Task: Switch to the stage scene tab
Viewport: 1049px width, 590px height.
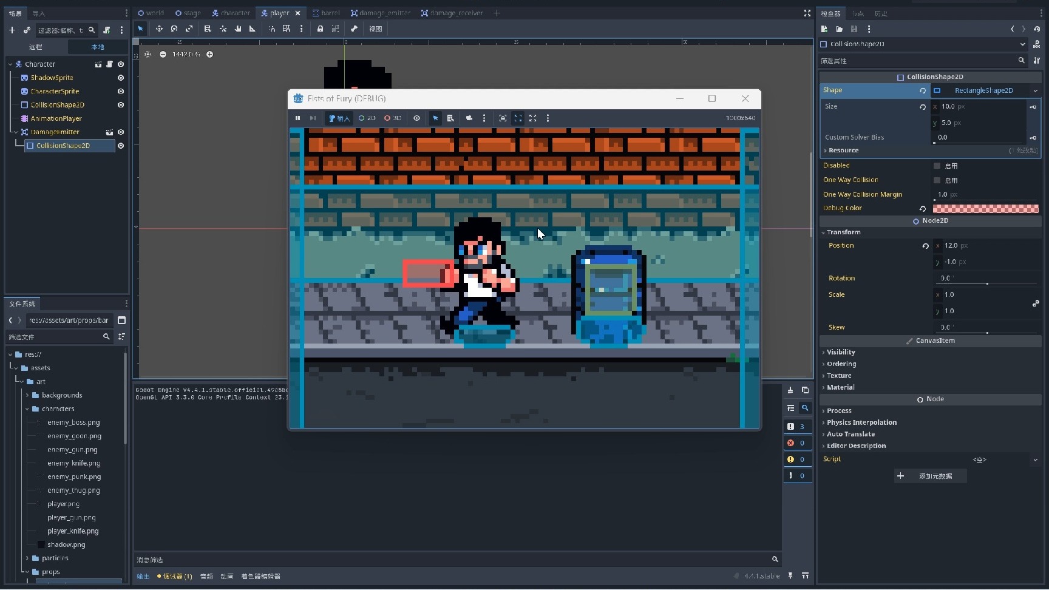Action: pos(188,13)
